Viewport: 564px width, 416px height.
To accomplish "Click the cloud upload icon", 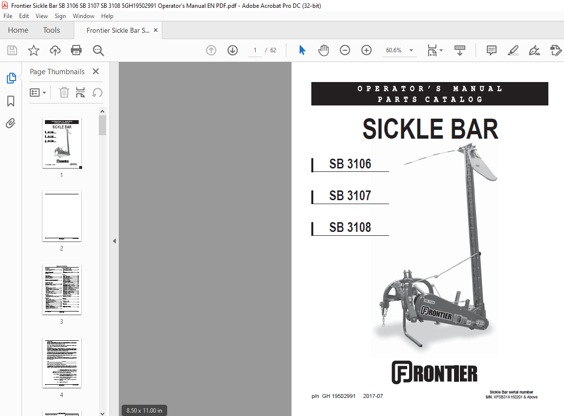I will pyautogui.click(x=55, y=50).
